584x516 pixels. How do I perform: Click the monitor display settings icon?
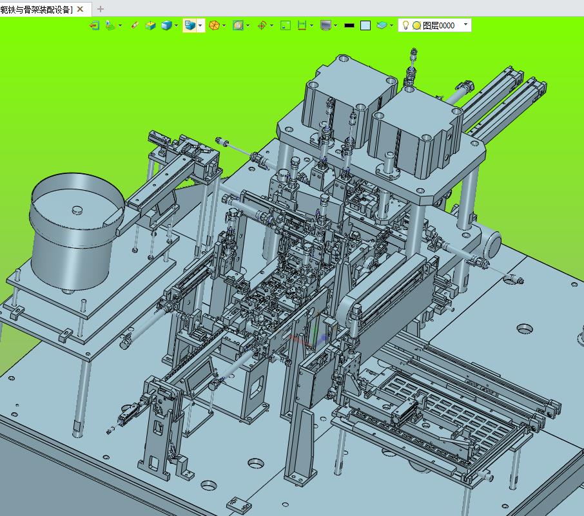point(326,25)
